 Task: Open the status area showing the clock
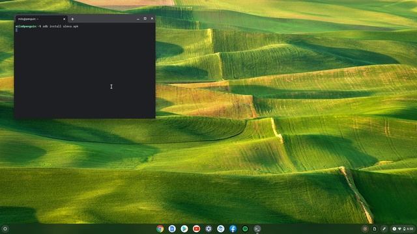[403, 229]
